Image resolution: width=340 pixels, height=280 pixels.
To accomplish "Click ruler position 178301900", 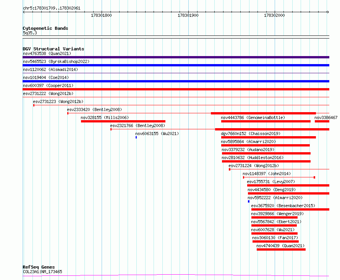I will coord(188,15).
